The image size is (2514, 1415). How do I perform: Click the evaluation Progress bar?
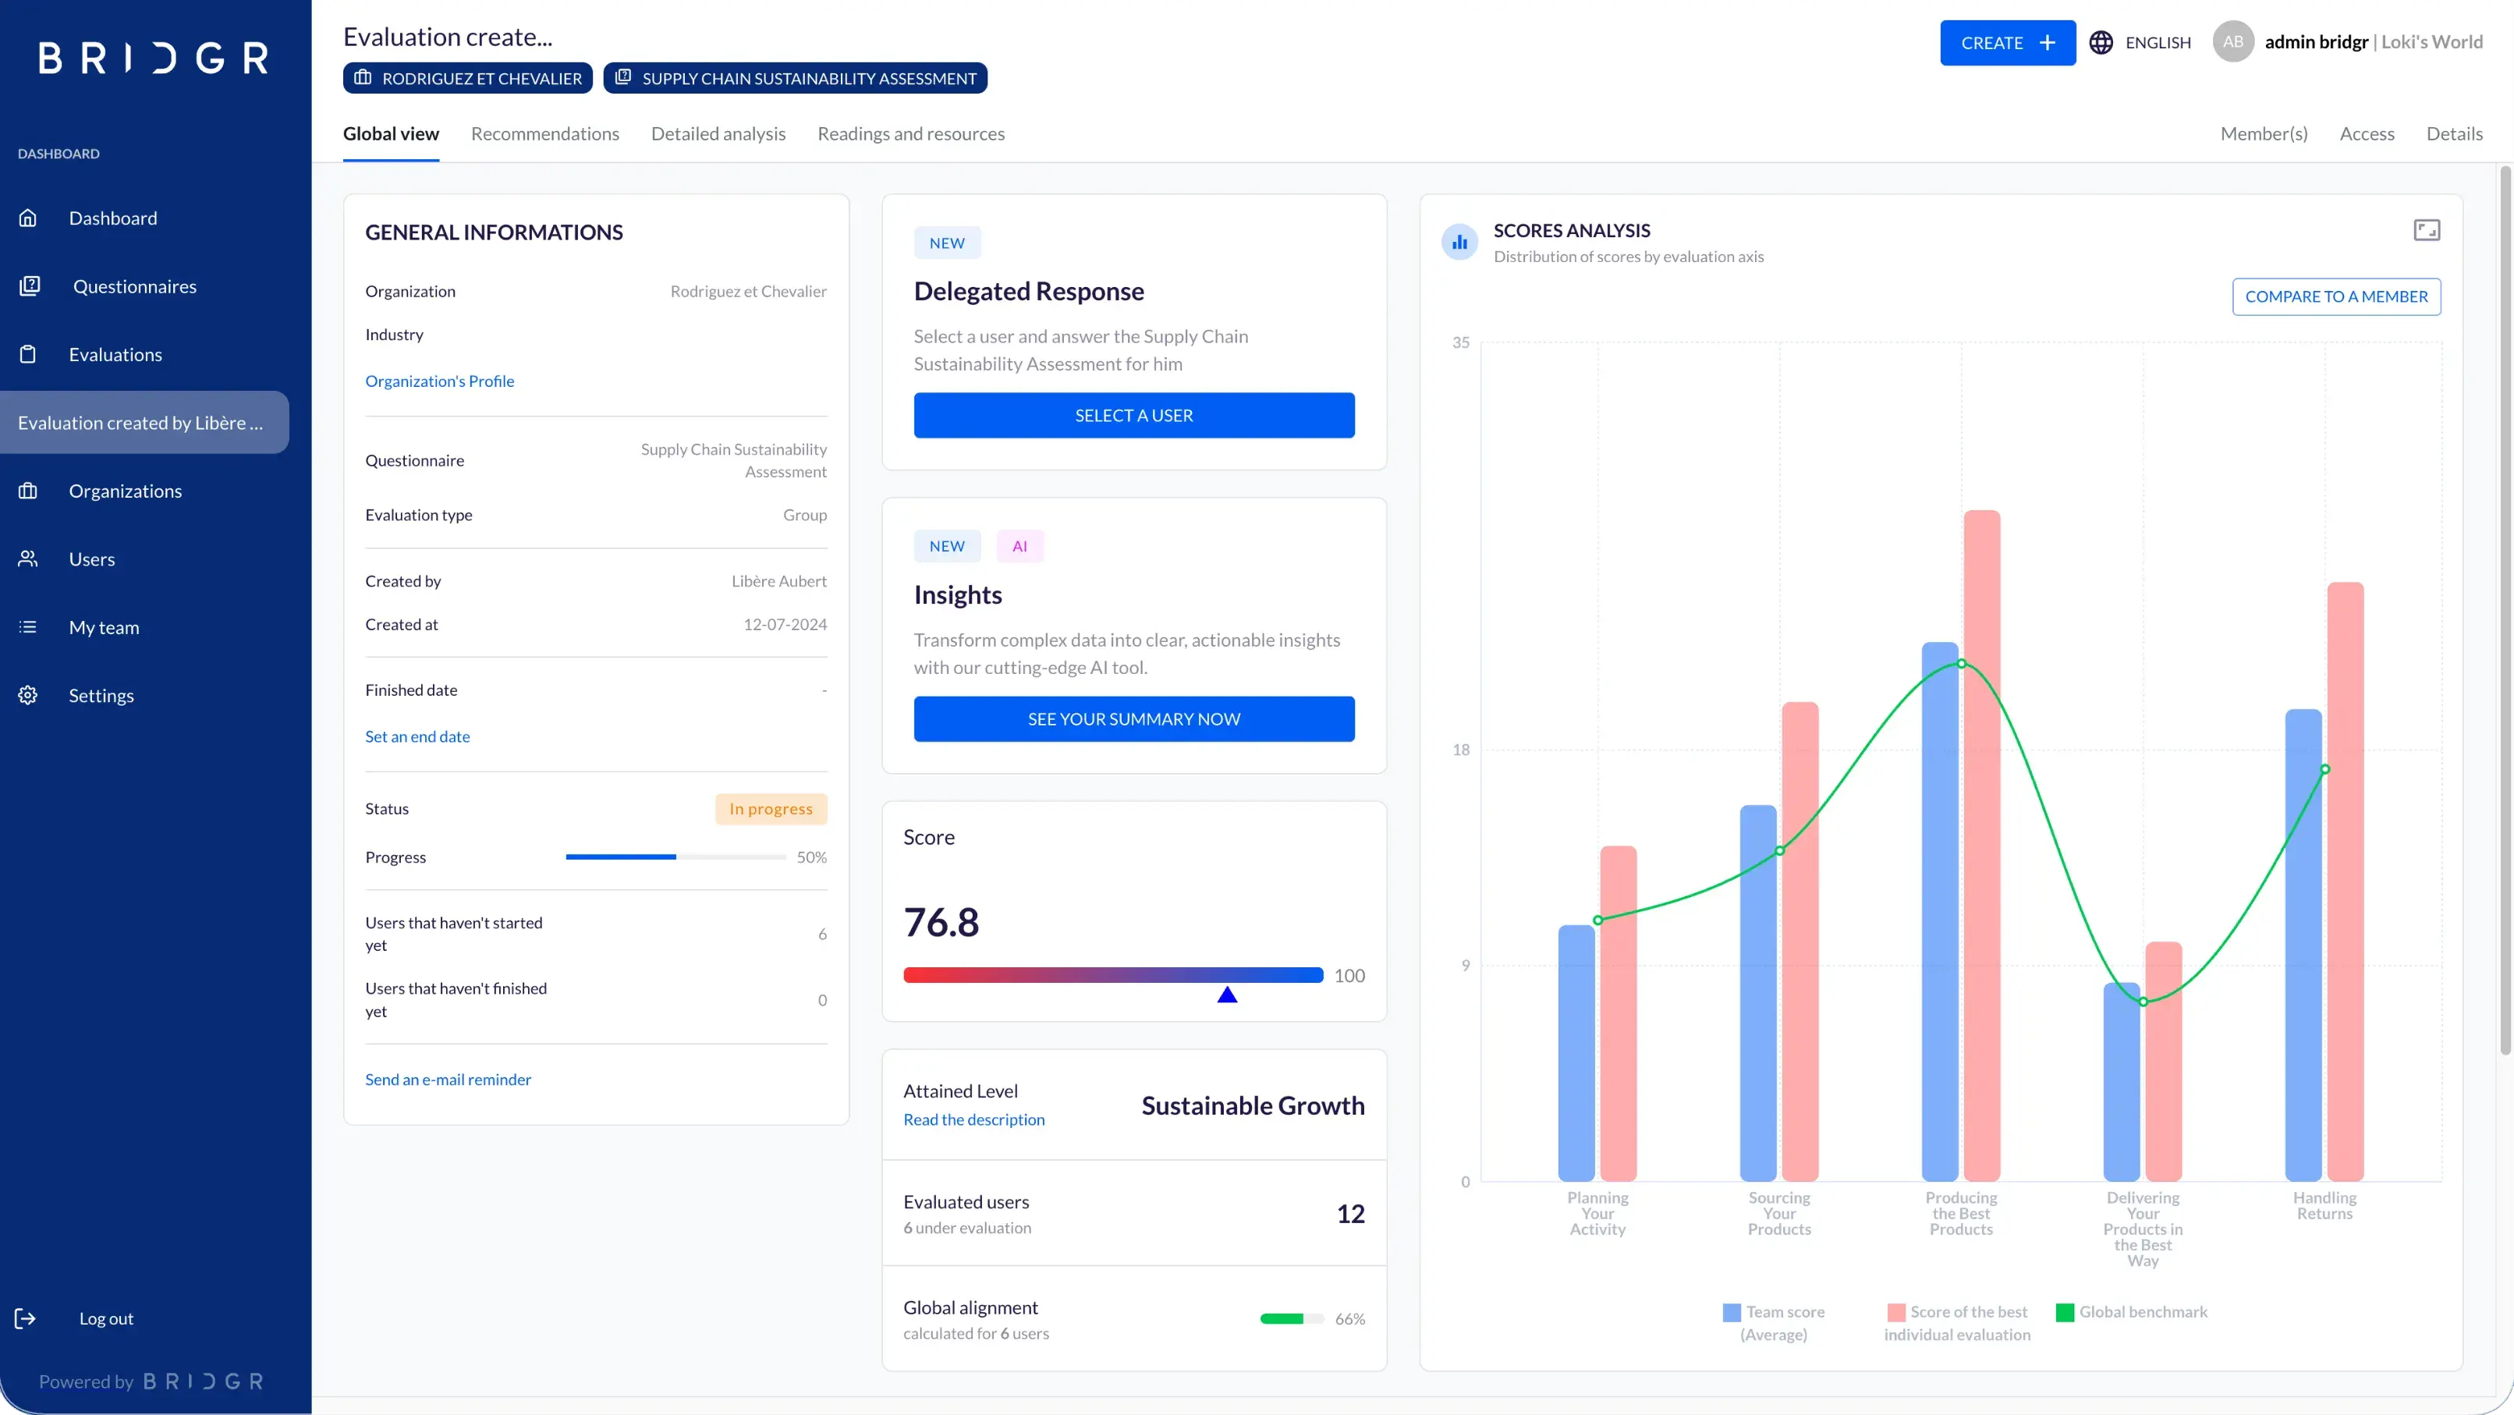point(675,856)
